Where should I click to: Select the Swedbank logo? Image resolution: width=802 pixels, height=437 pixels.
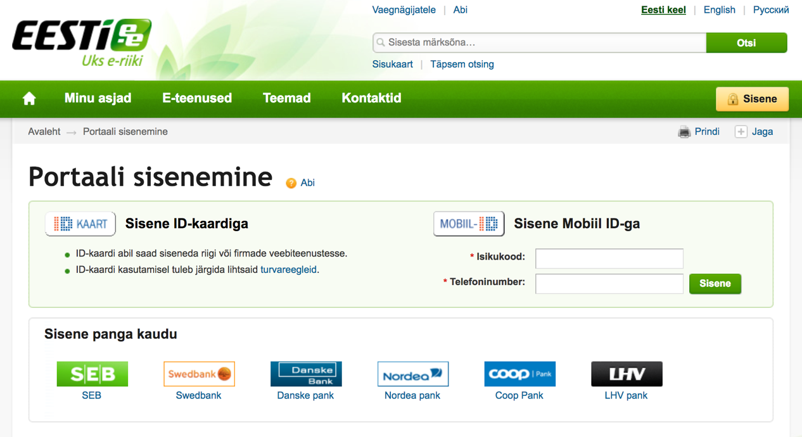point(199,374)
